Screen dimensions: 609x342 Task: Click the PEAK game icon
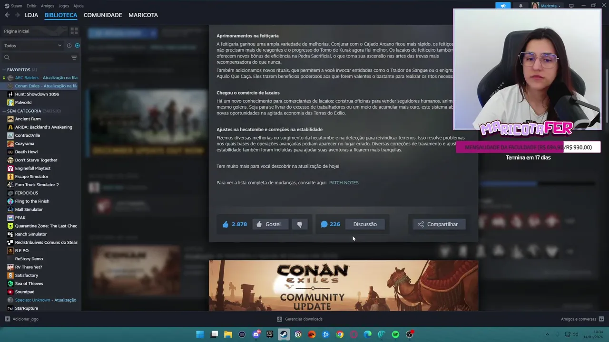tap(10, 218)
